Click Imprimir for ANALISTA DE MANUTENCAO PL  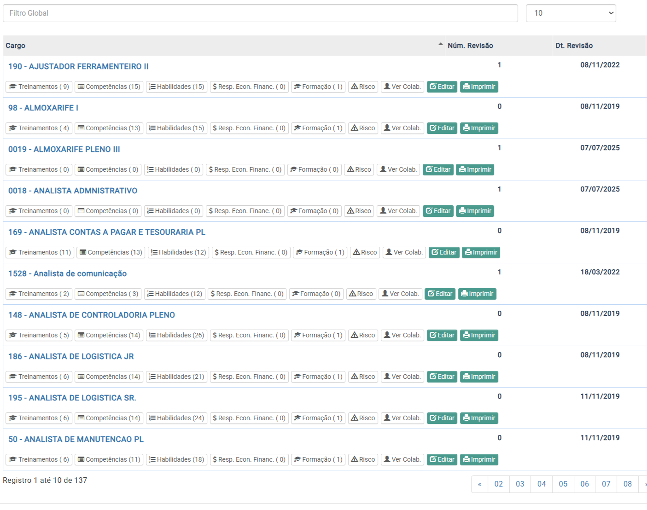(479, 459)
